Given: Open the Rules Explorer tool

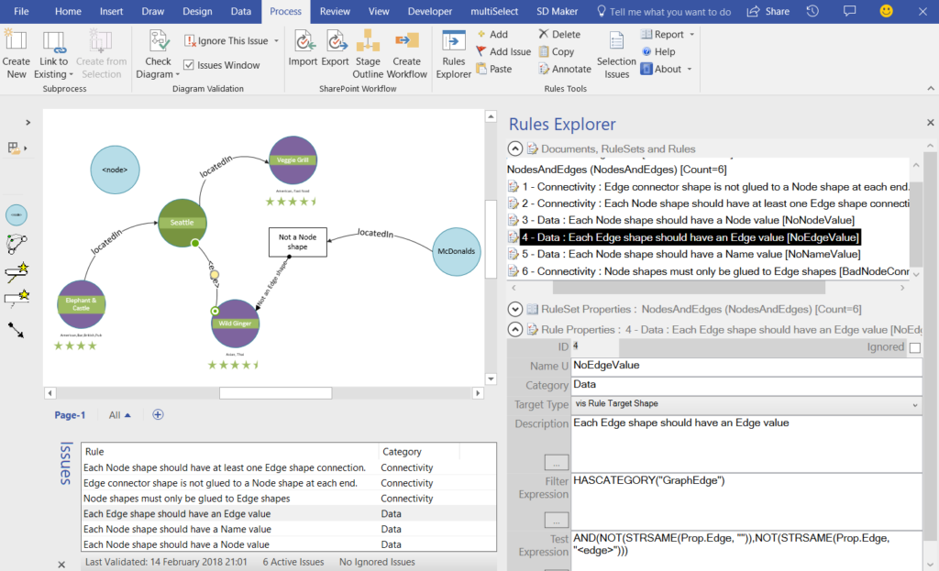Looking at the screenshot, I should point(454,51).
